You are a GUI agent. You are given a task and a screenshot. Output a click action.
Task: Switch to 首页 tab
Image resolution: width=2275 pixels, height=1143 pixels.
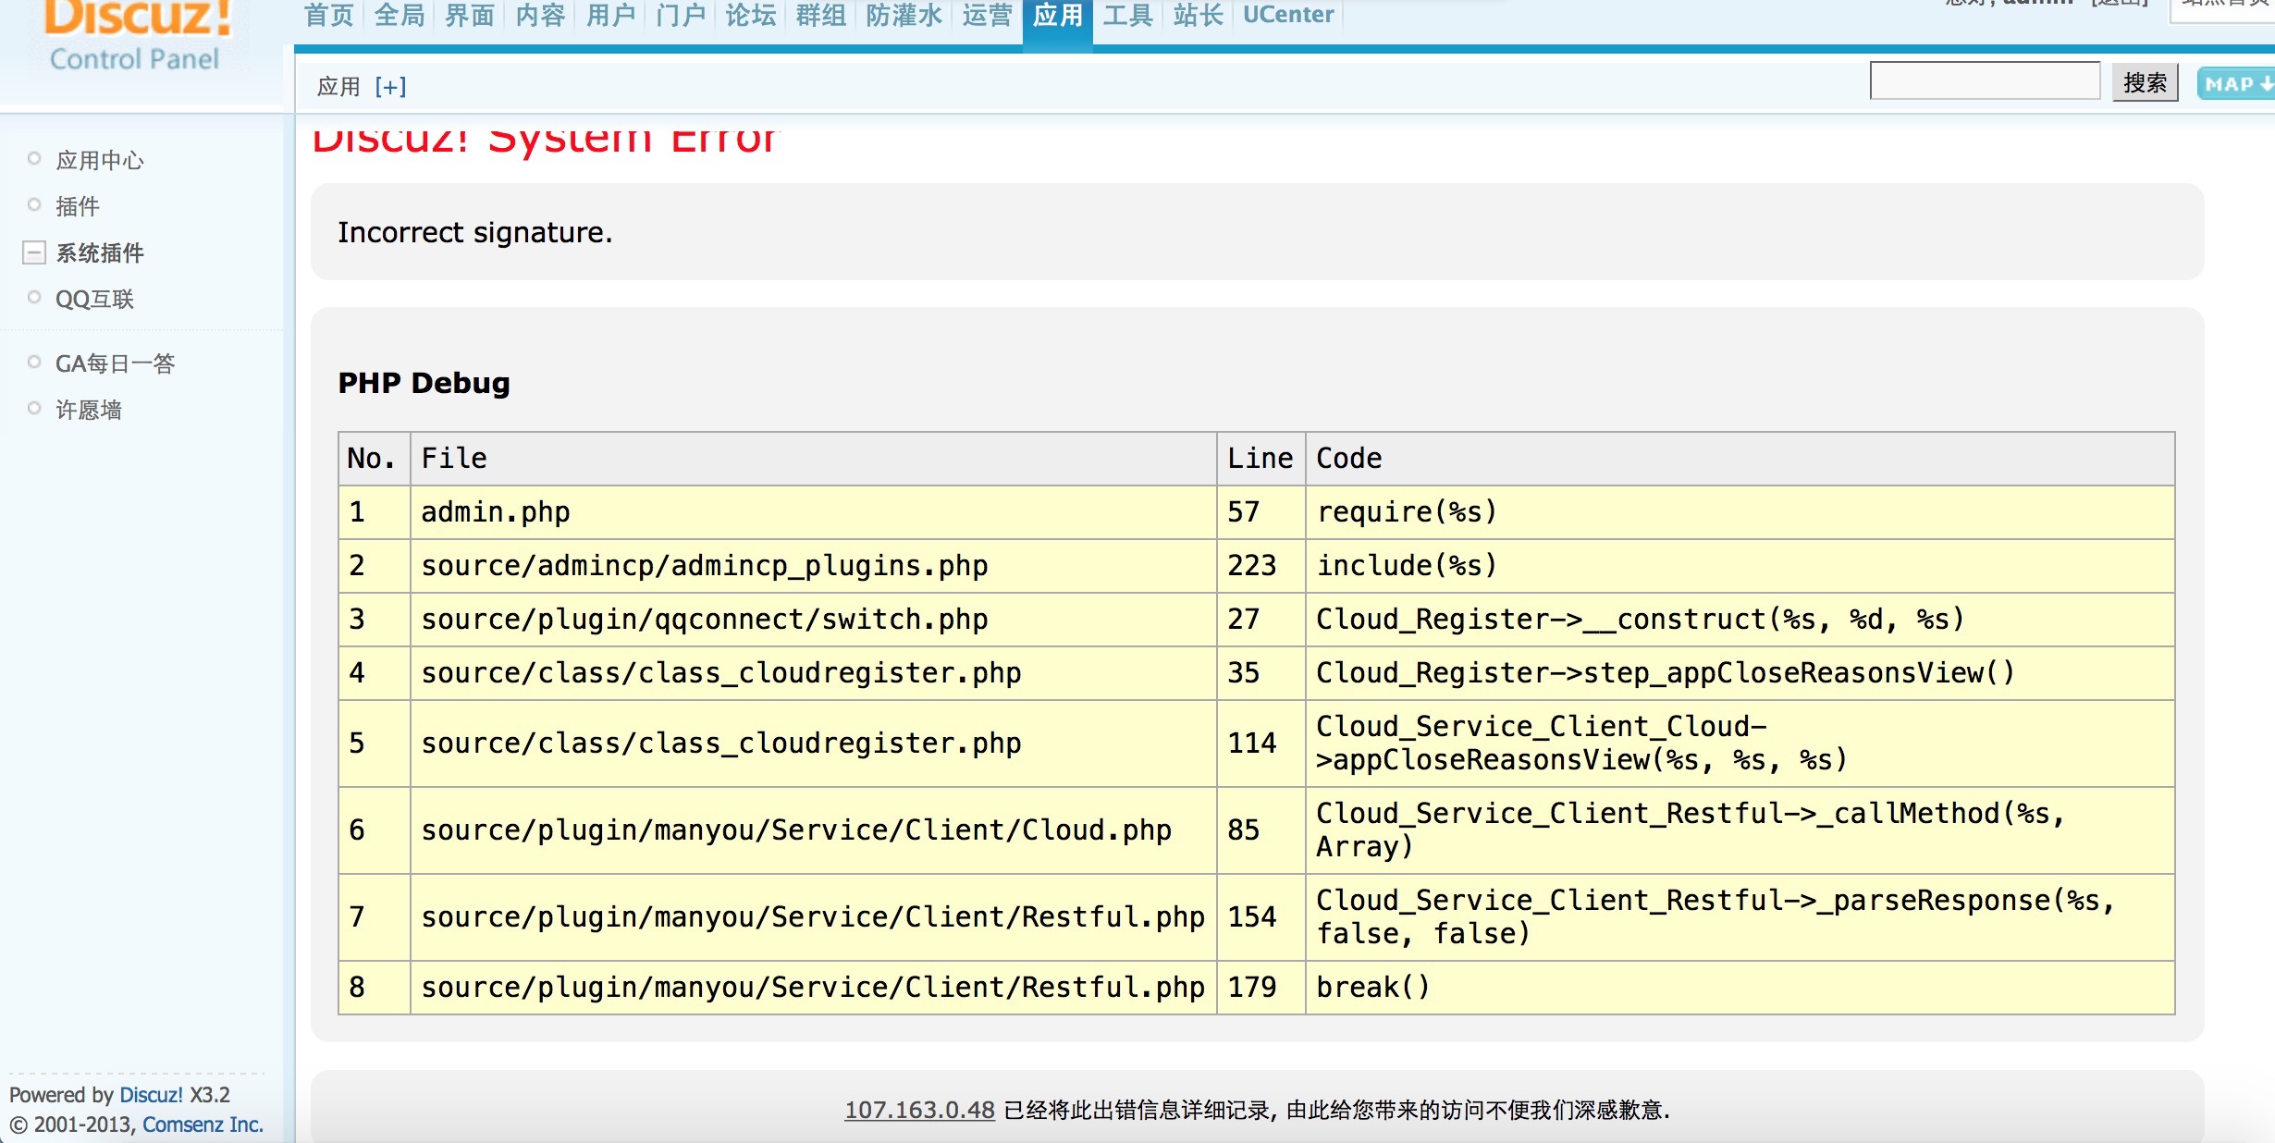click(329, 15)
